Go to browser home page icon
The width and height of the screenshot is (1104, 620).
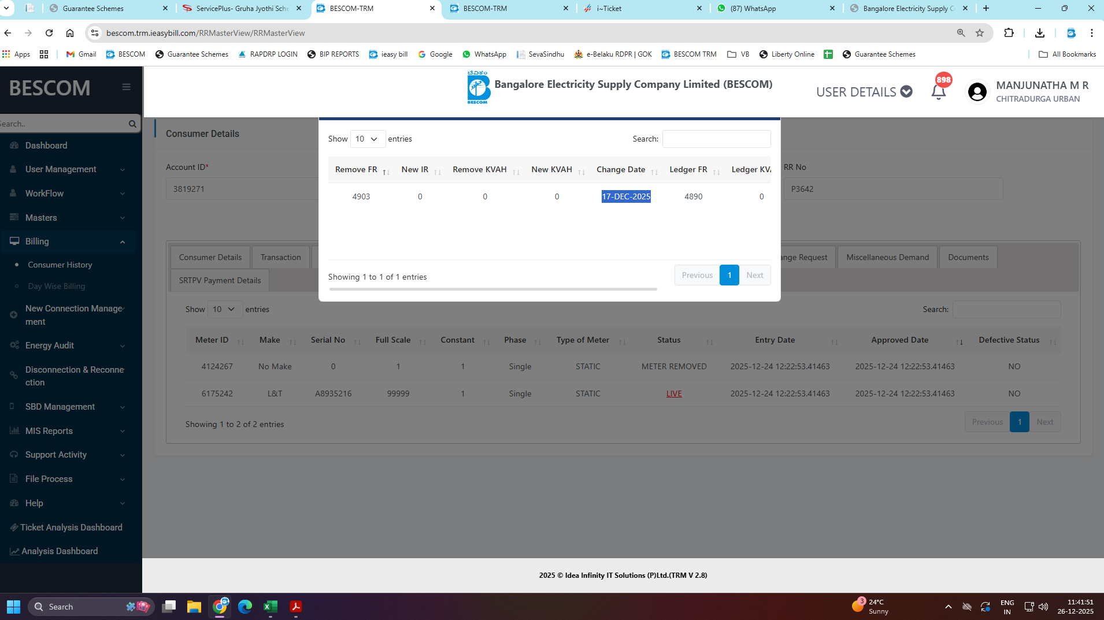[70, 33]
